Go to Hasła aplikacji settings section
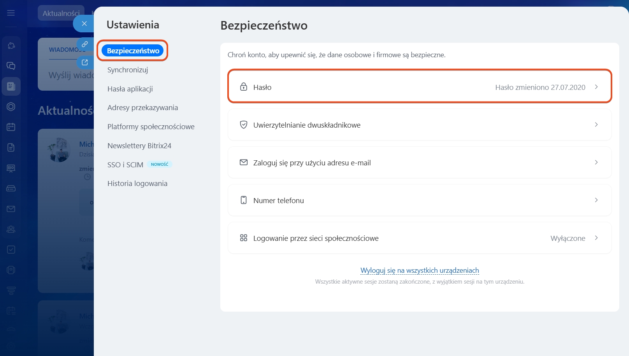The image size is (629, 356). (130, 89)
